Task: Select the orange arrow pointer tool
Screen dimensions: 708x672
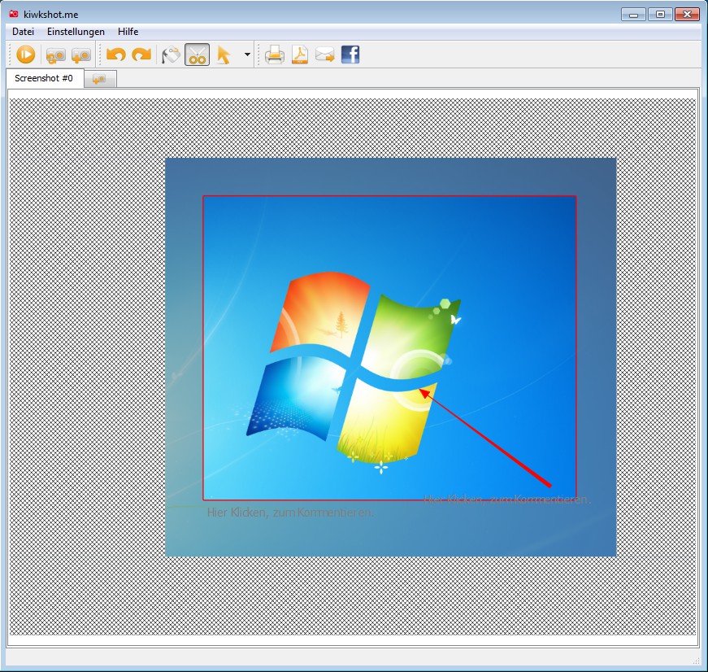Action: point(224,55)
